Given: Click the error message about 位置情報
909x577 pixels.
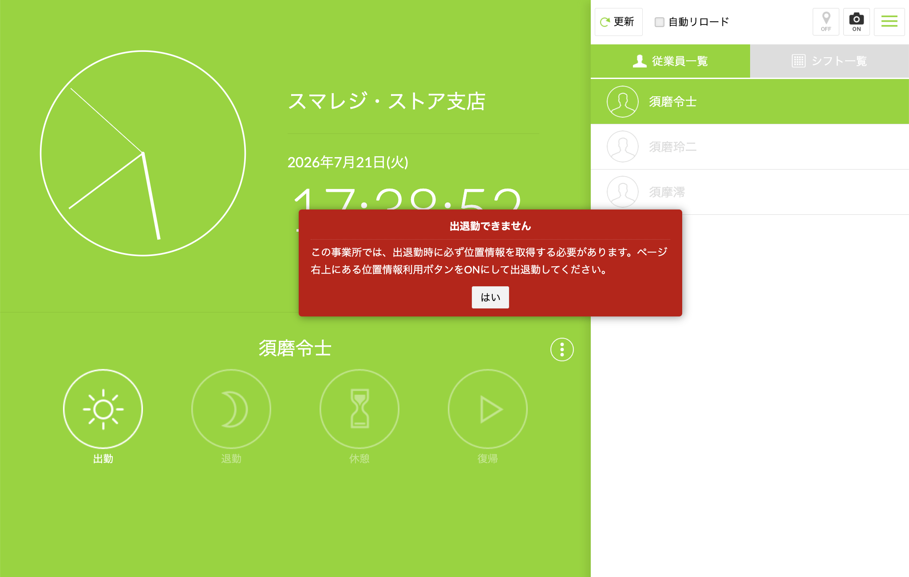Looking at the screenshot, I should click(489, 261).
